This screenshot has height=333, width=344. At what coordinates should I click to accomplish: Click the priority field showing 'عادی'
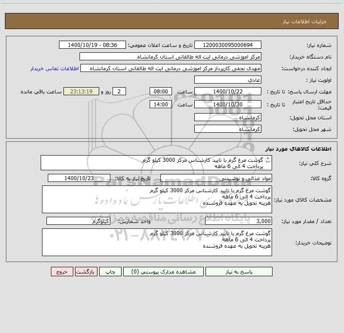click(228, 80)
